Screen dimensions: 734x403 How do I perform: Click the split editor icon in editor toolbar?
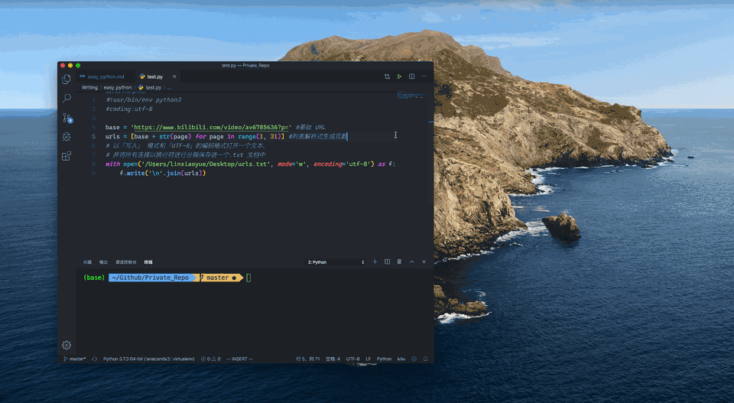tap(411, 76)
